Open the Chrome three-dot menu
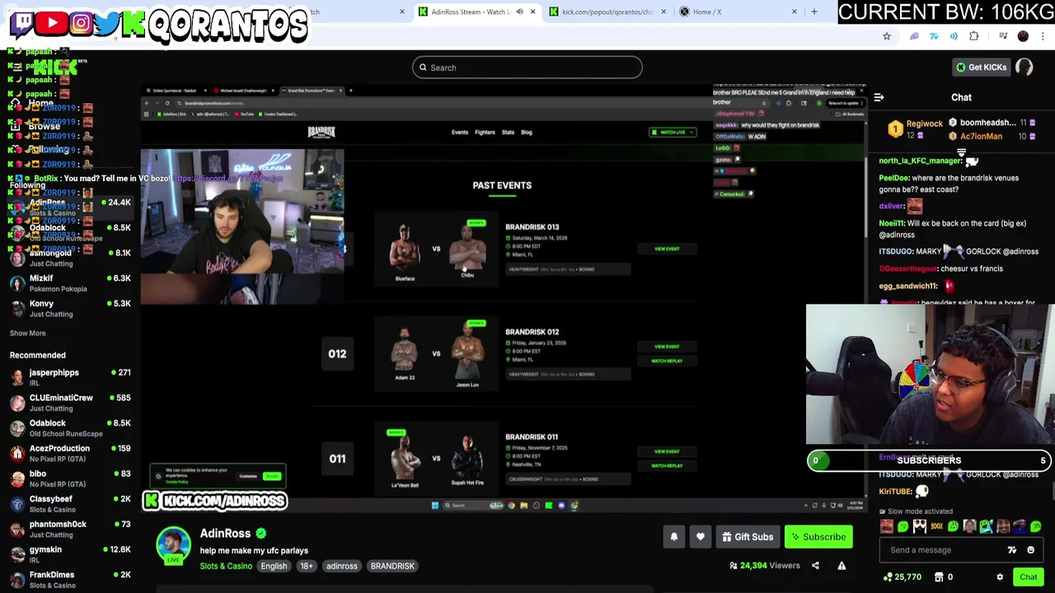 point(1043,36)
